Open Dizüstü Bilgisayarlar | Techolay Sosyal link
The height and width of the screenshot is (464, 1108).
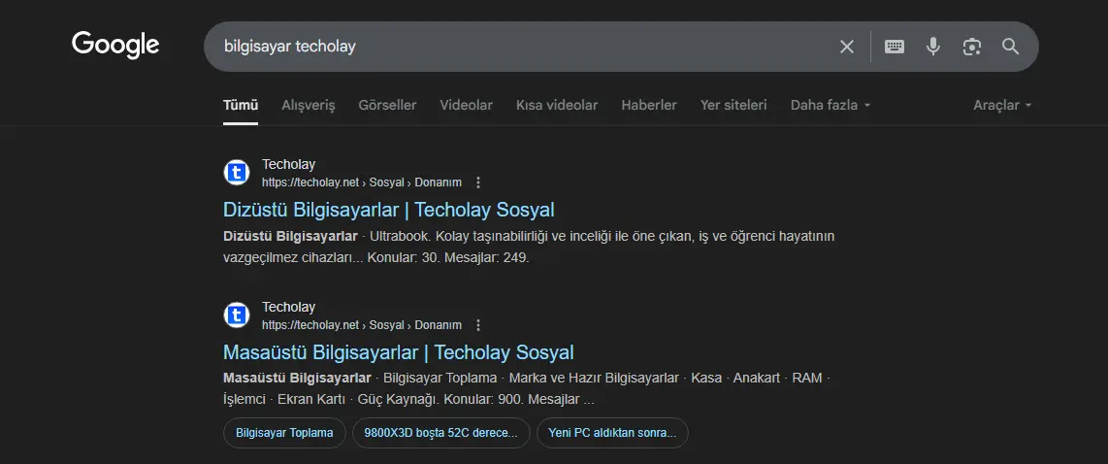point(389,210)
